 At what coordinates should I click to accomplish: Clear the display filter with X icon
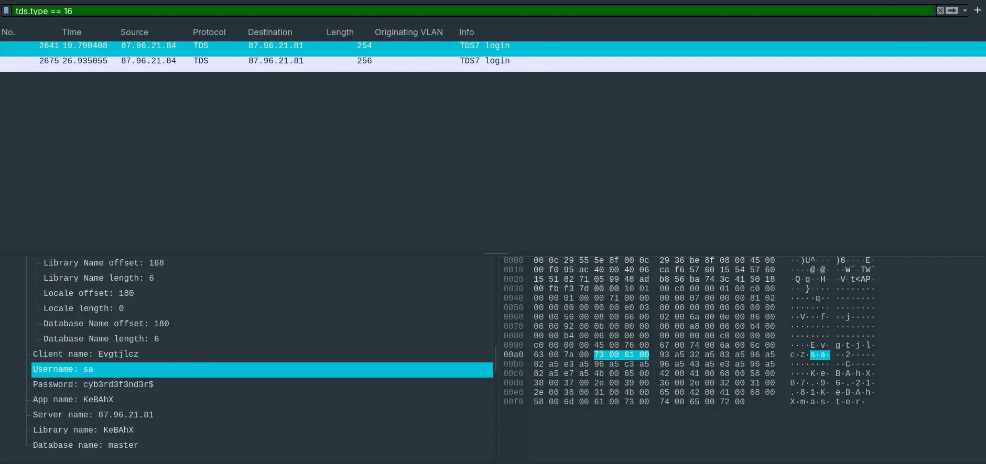coord(940,10)
